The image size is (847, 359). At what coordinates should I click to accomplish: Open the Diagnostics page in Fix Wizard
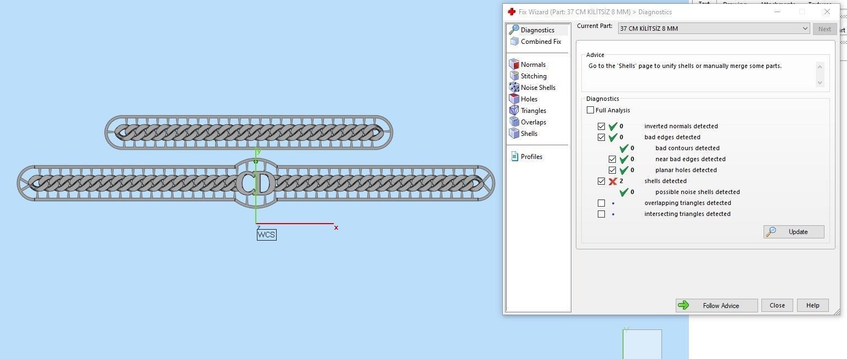(537, 30)
